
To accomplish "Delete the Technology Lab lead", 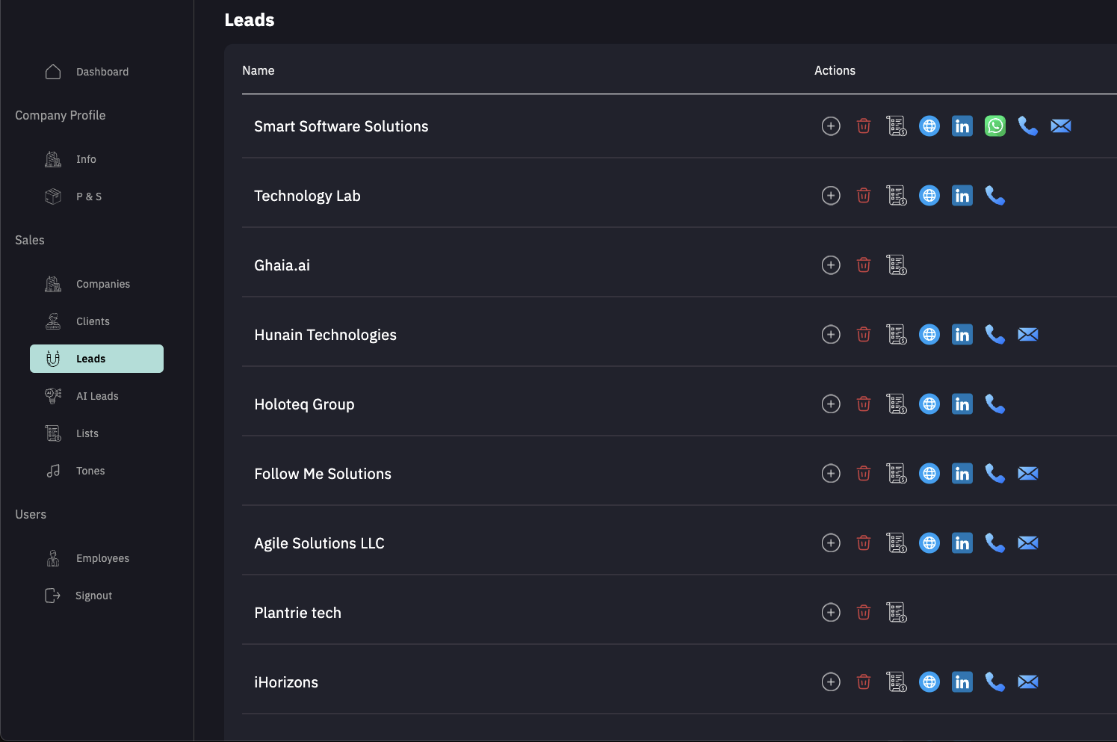I will (x=864, y=196).
